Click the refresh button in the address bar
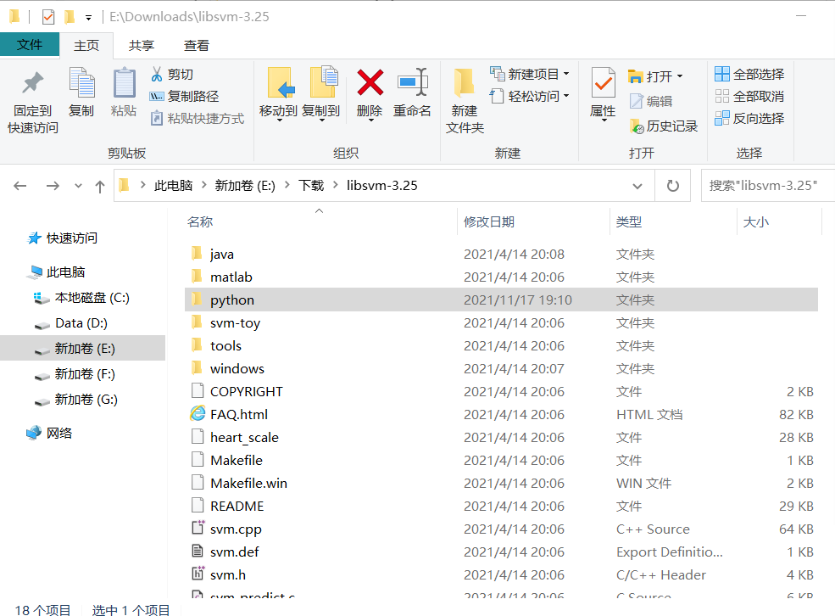Screen dimensions: 835x616 pos(672,185)
